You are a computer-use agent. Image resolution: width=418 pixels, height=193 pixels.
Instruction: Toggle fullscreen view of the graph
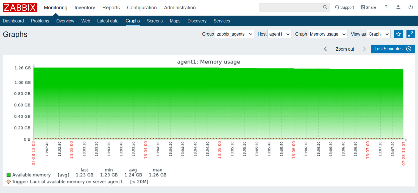[411, 34]
